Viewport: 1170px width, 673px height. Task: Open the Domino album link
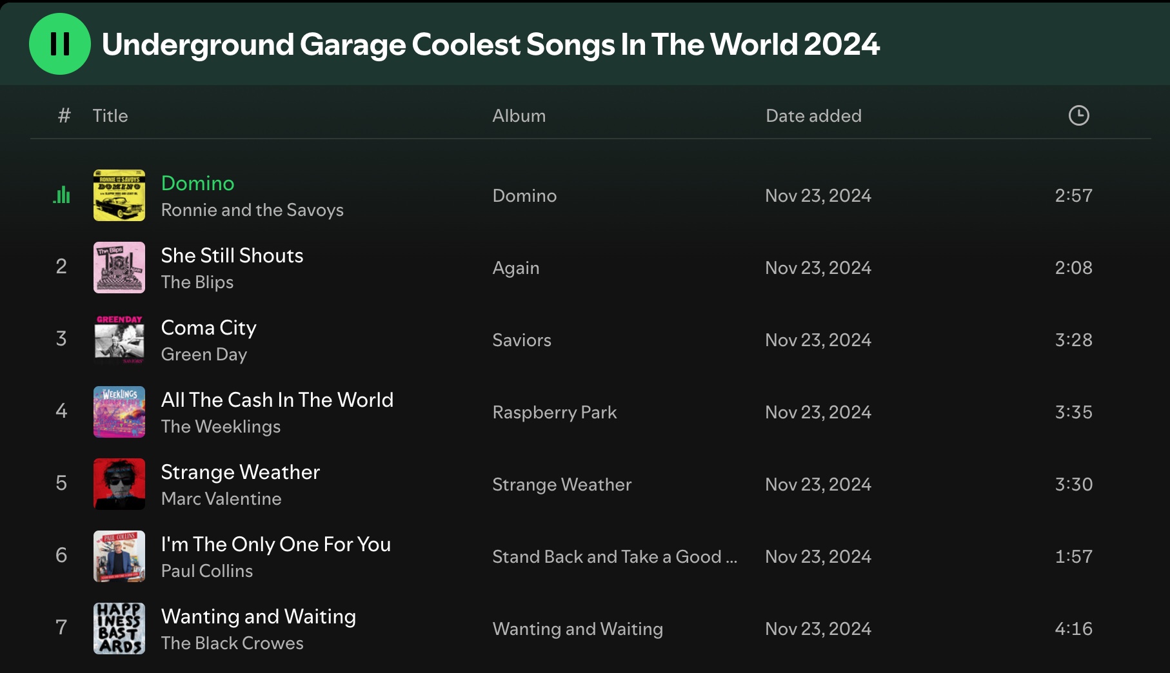click(x=524, y=195)
